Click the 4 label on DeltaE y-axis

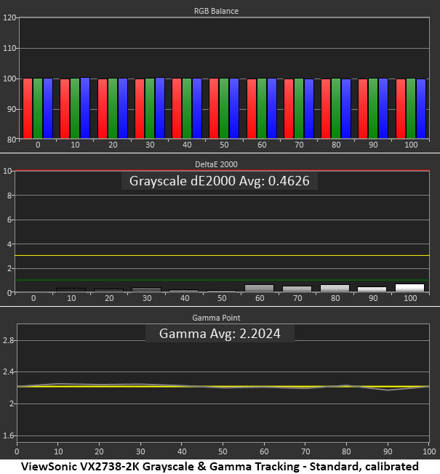tap(9, 244)
